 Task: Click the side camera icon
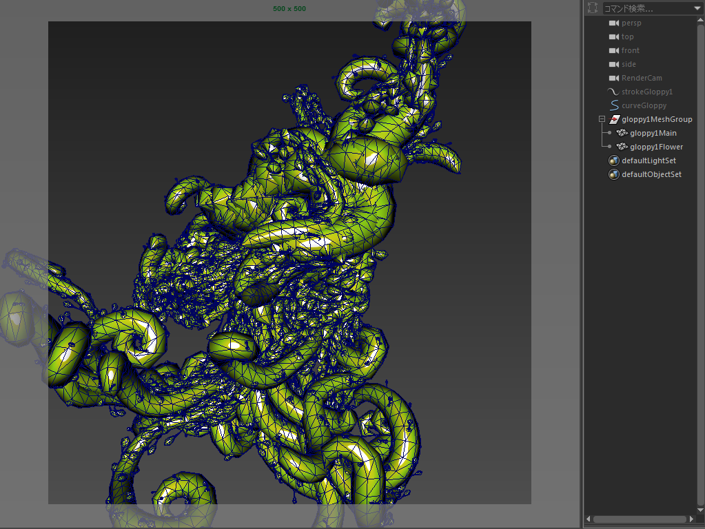(x=614, y=64)
